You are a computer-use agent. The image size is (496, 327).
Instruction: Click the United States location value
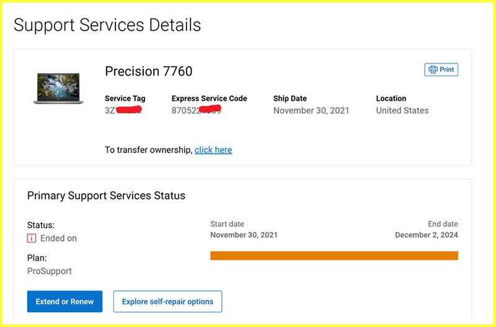point(402,111)
